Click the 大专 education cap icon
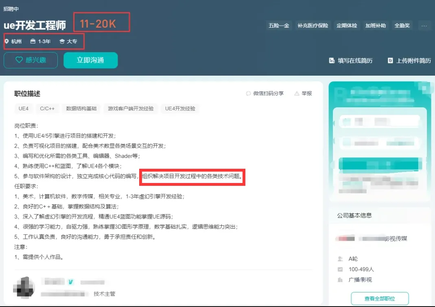This screenshot has width=435, height=307. (62, 41)
